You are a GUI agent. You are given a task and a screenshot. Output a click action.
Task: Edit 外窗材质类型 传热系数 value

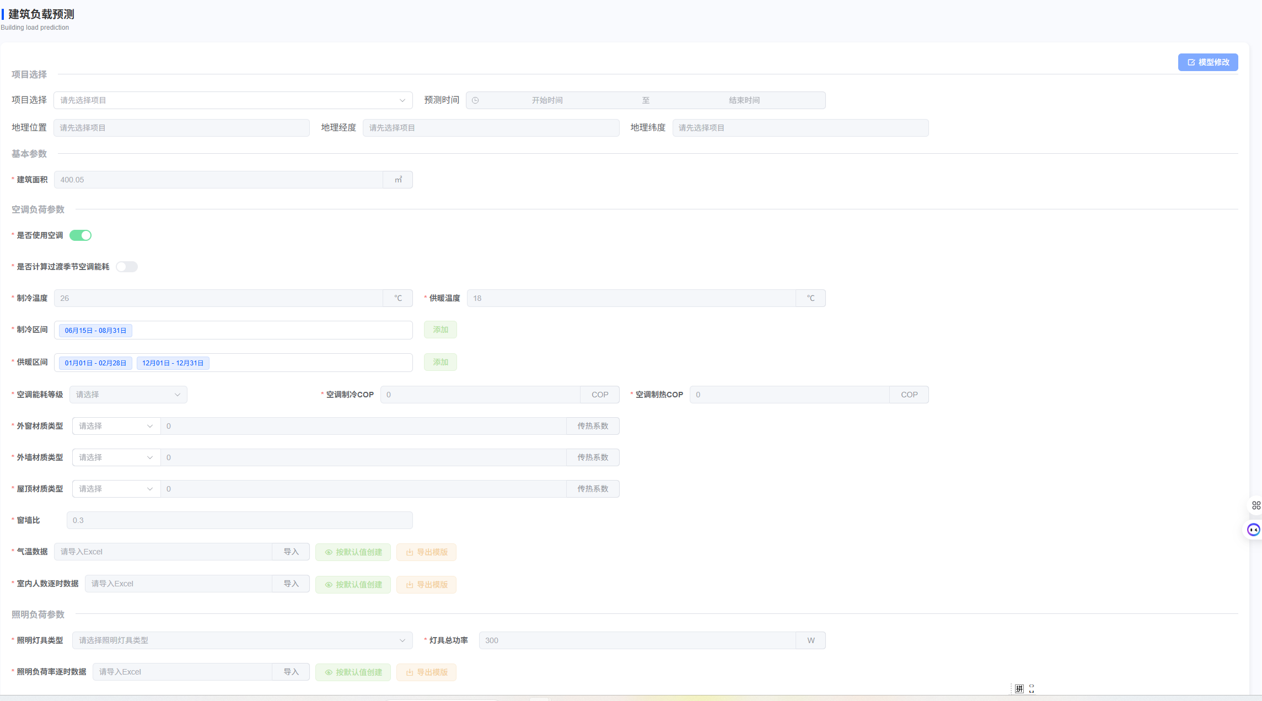(x=363, y=426)
